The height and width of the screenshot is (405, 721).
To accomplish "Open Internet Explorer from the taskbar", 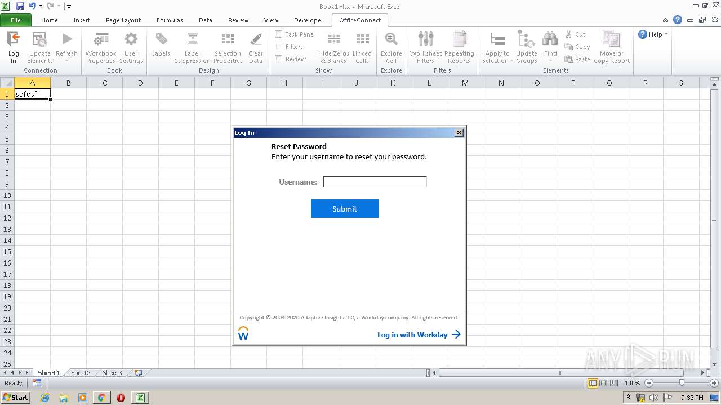I will coord(44,398).
